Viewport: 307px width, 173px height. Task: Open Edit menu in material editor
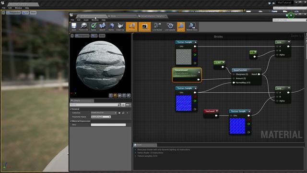(79, 20)
